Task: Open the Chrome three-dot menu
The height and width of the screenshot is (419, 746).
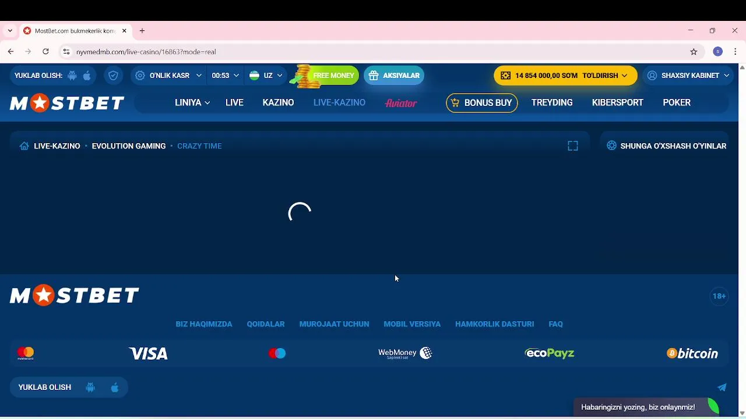Action: (x=736, y=52)
